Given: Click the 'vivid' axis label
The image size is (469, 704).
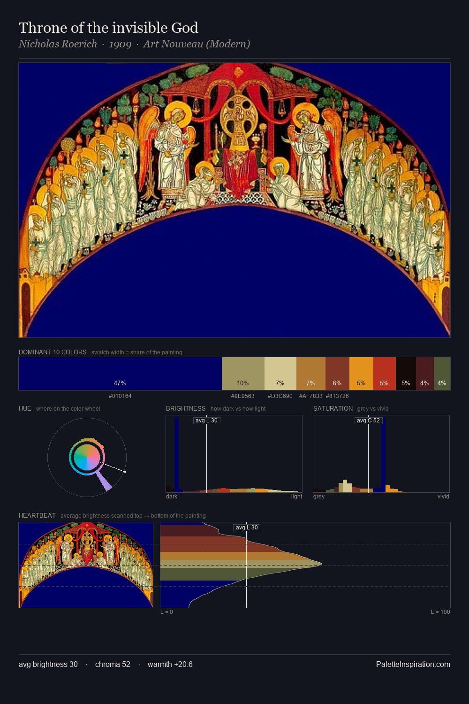Looking at the screenshot, I should tap(443, 497).
